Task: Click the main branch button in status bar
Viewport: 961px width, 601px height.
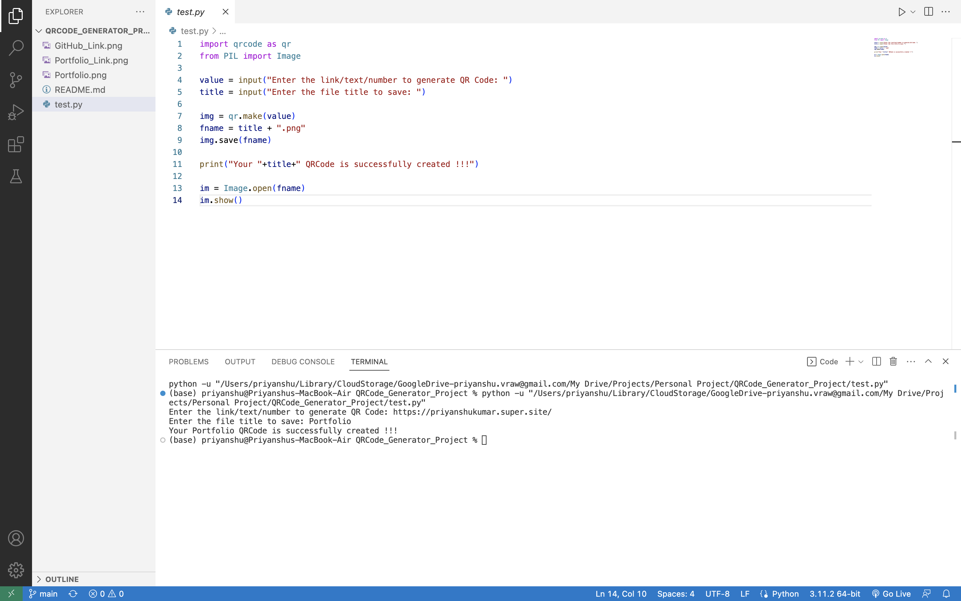Action: click(44, 593)
